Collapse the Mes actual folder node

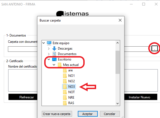[54, 65]
